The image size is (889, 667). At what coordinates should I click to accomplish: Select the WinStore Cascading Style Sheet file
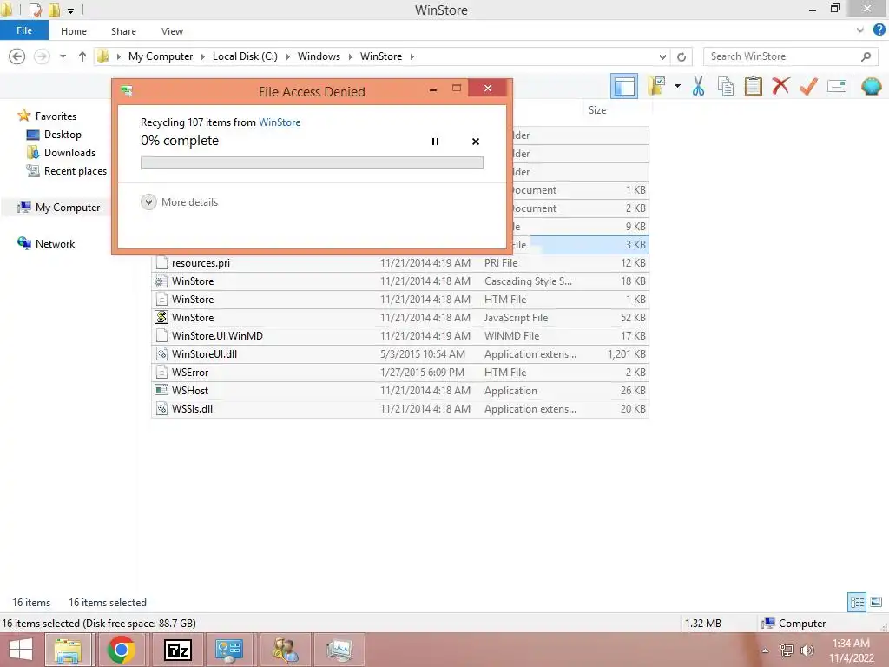[x=400, y=281]
